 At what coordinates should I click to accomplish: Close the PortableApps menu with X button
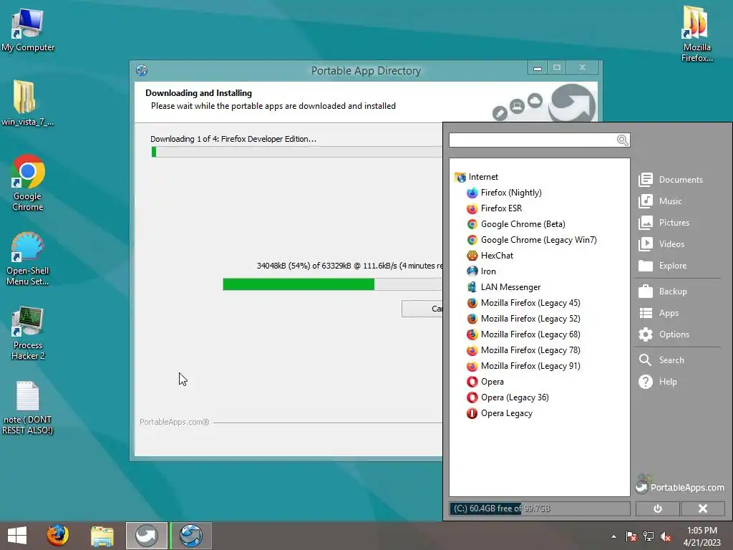coord(703,508)
